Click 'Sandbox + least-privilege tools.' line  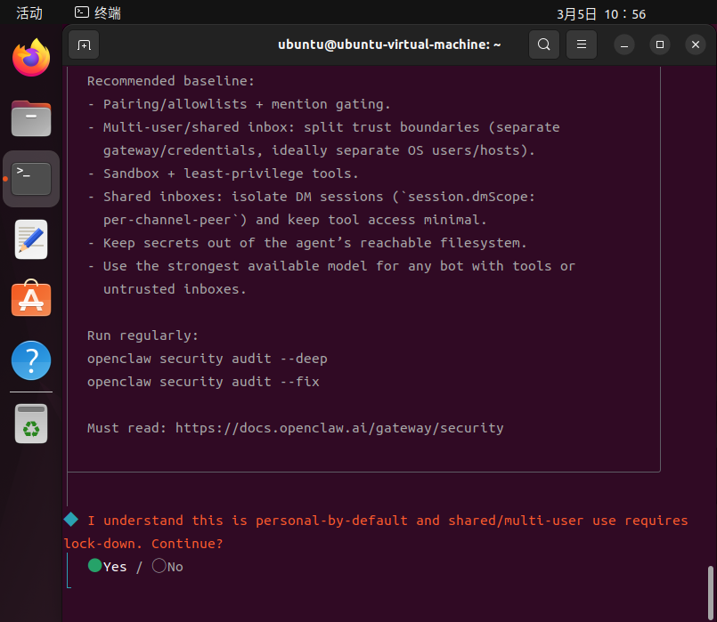(223, 174)
